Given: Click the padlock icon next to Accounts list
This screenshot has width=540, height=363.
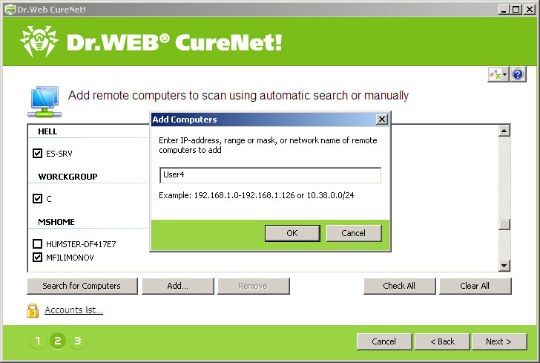Looking at the screenshot, I should point(33,310).
